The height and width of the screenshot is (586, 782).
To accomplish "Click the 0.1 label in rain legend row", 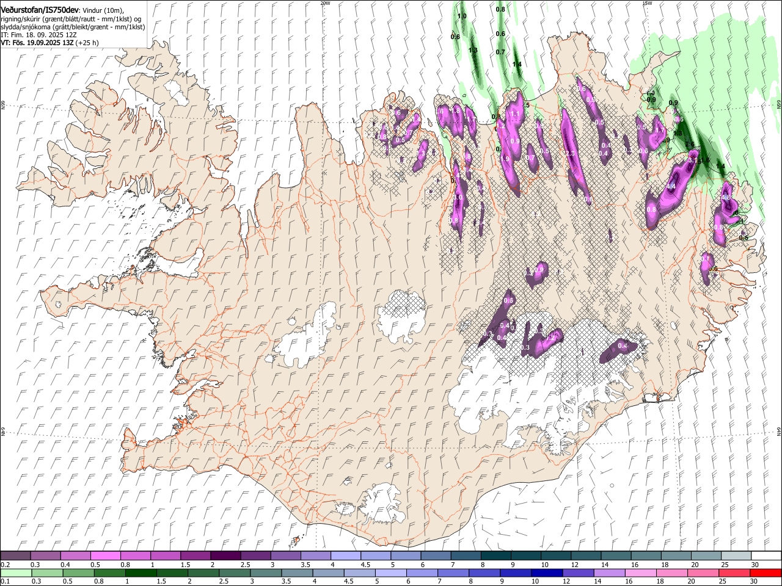I will [5, 582].
